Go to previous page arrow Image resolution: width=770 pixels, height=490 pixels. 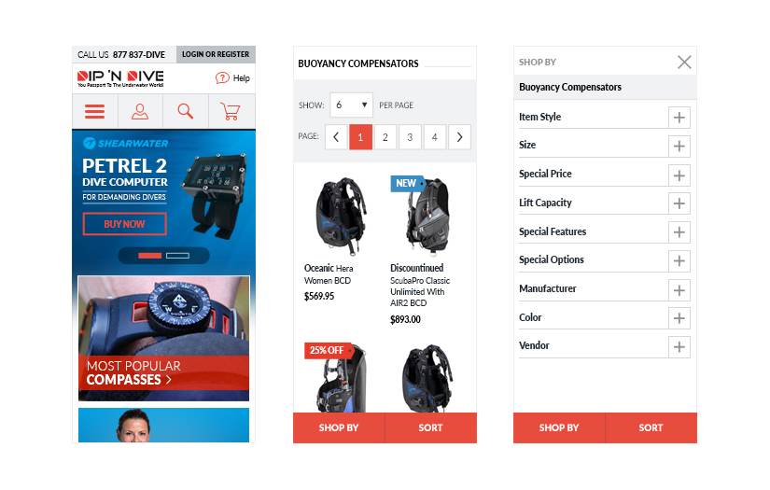pyautogui.click(x=336, y=137)
